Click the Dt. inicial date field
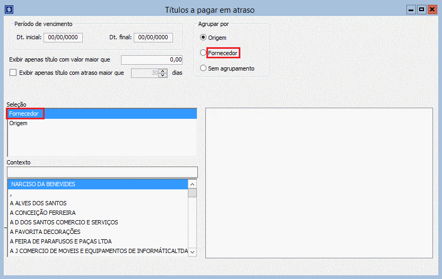Screen dimensions: 442x279 [x=63, y=37]
